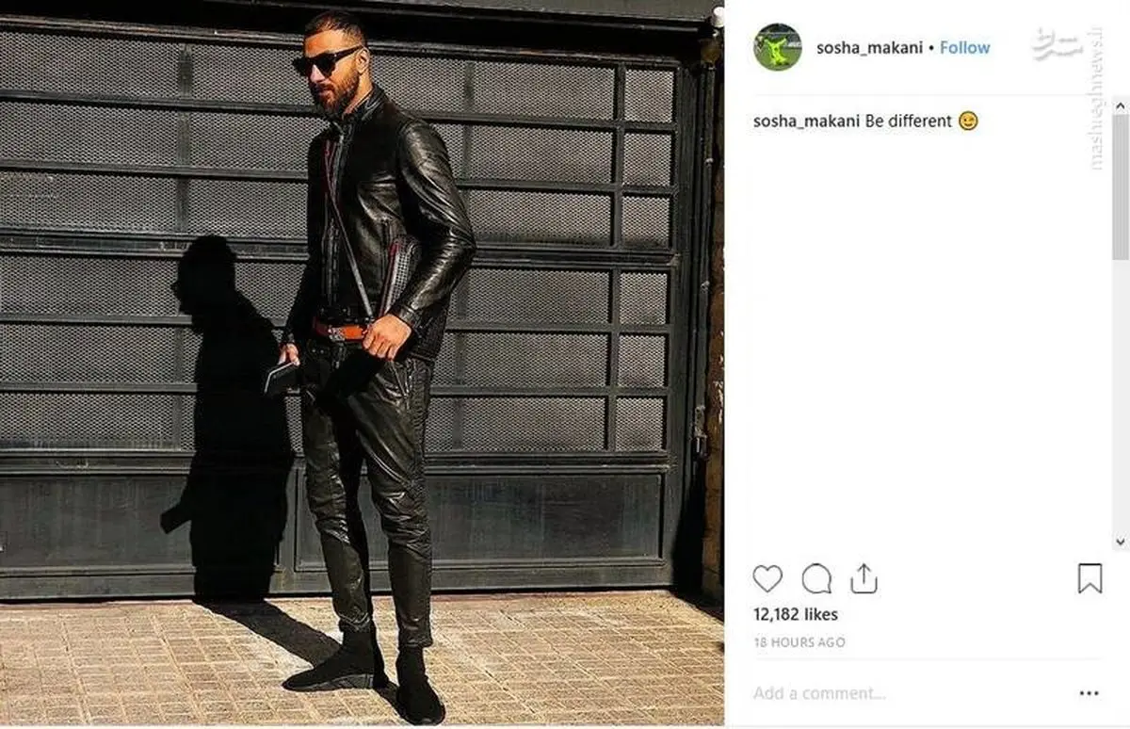
Task: Open comments via the speech bubble icon
Action: [816, 578]
